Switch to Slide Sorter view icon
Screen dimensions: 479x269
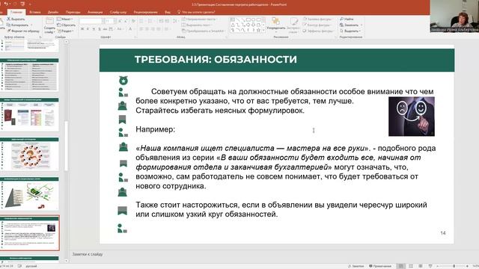click(411, 266)
